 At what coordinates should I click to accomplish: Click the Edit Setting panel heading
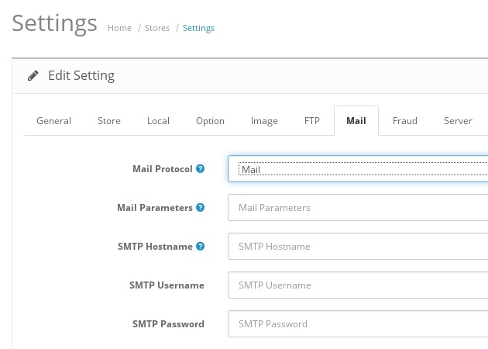(x=81, y=75)
